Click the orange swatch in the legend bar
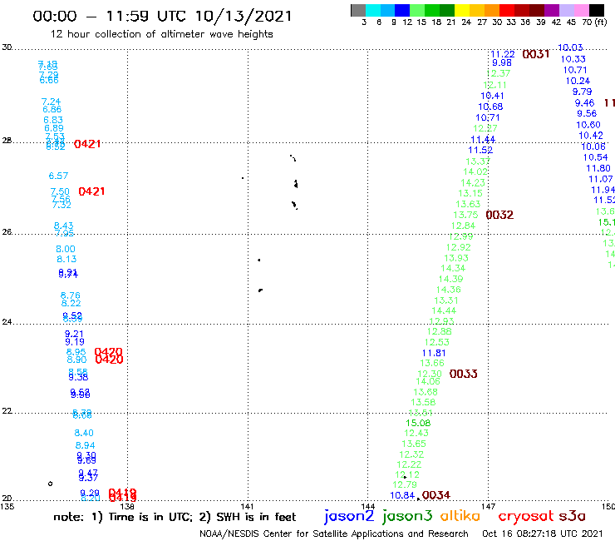This screenshot has height=541, width=615. coord(492,10)
